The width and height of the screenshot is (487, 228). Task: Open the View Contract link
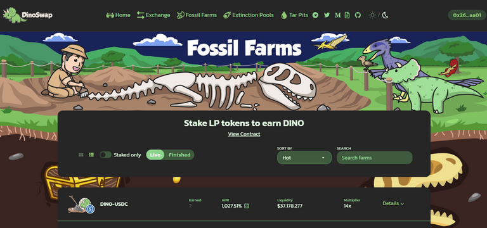[244, 134]
